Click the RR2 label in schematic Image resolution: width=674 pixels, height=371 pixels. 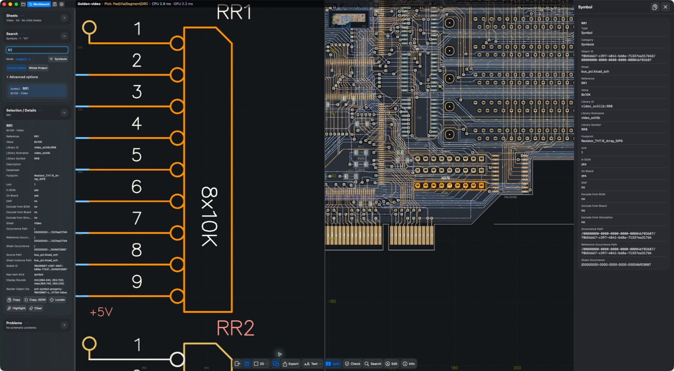tap(235, 328)
